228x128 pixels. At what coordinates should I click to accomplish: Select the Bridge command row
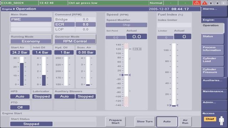tap(75, 20)
